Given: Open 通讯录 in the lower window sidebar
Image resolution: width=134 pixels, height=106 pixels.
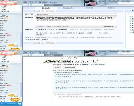Looking at the screenshot, I should (5, 62).
